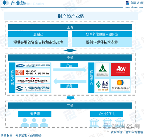Click the 中游 header bar
The height and width of the screenshot is (137, 144).
[x=70, y=58]
